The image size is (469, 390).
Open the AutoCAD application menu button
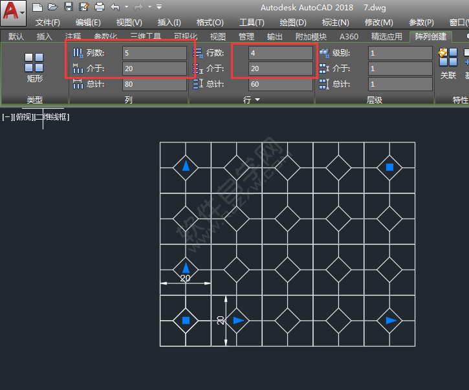click(x=13, y=12)
